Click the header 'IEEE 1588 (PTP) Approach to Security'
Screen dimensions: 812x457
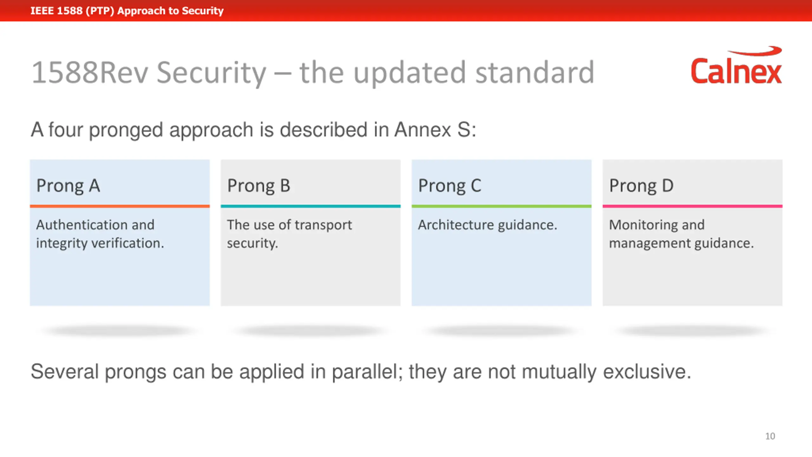(127, 10)
